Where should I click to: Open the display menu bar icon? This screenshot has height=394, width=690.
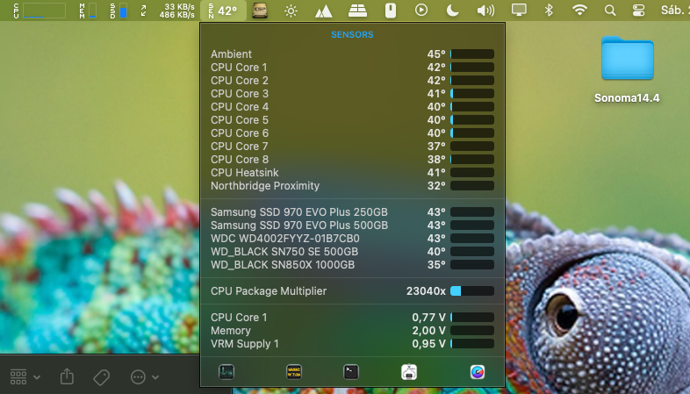[519, 11]
